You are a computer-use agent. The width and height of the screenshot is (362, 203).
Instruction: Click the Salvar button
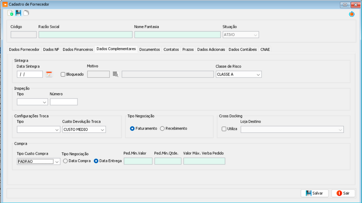click(314, 194)
